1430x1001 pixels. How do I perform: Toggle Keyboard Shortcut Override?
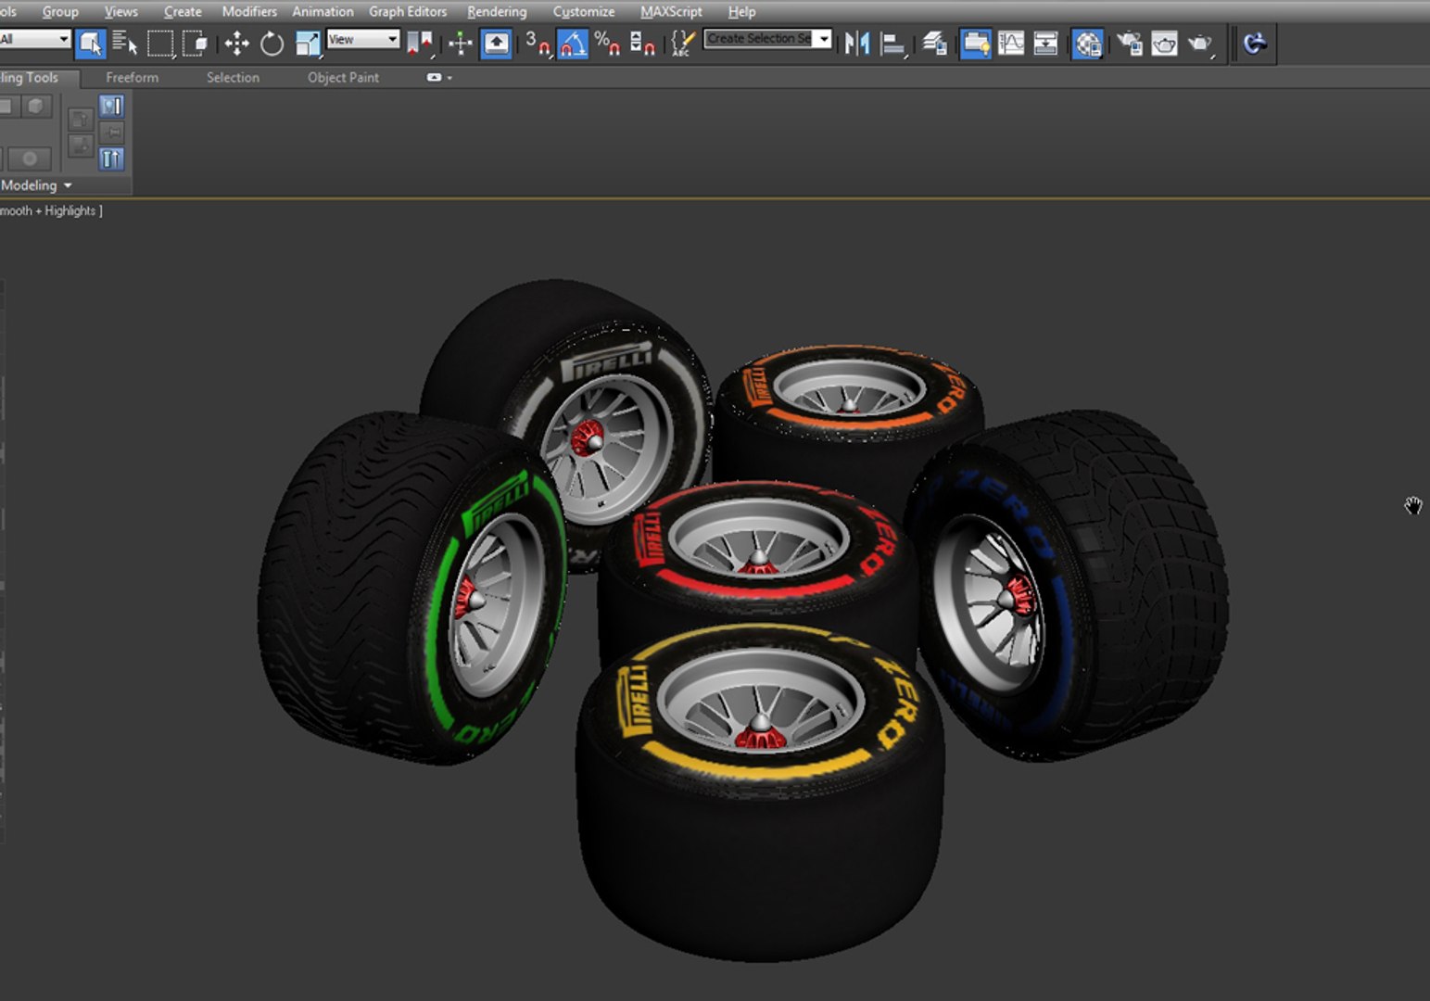point(497,43)
